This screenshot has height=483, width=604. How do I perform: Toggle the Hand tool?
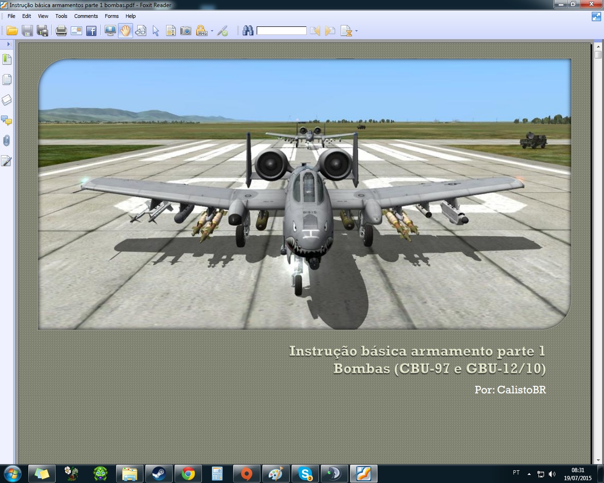125,31
